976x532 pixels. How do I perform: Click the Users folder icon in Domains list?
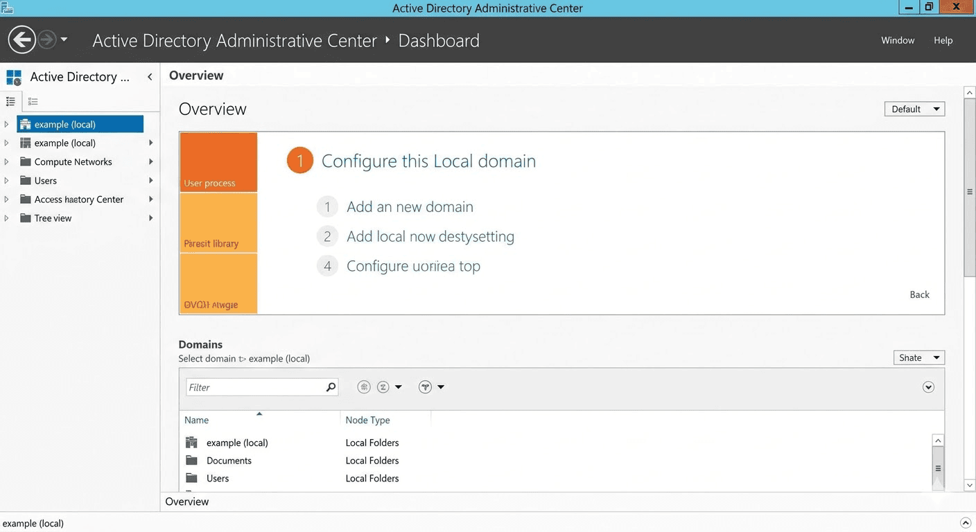pos(191,478)
